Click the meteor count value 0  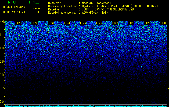[38, 12]
